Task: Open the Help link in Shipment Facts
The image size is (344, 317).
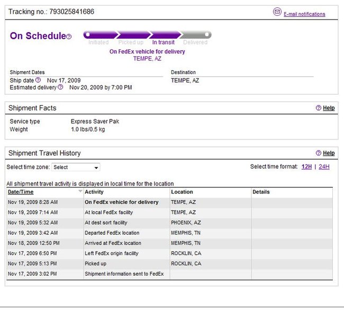Action: pos(329,108)
